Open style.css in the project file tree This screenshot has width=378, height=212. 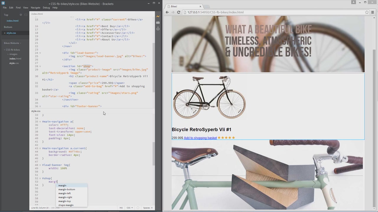click(x=14, y=63)
